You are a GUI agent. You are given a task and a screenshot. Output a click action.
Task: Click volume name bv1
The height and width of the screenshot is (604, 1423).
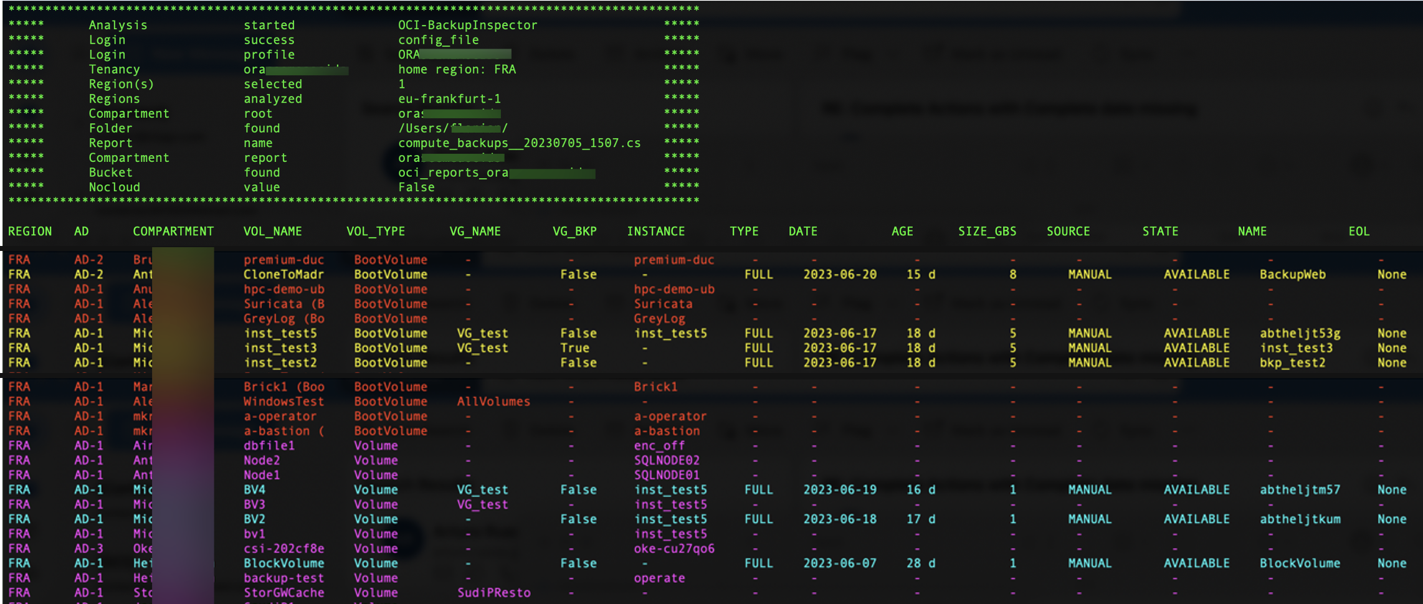(x=254, y=534)
